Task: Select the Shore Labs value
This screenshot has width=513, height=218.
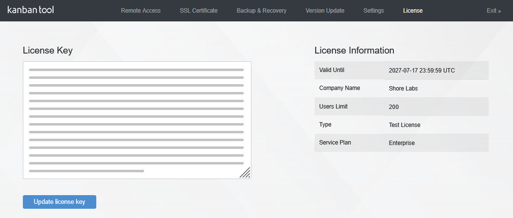Action: (x=404, y=89)
